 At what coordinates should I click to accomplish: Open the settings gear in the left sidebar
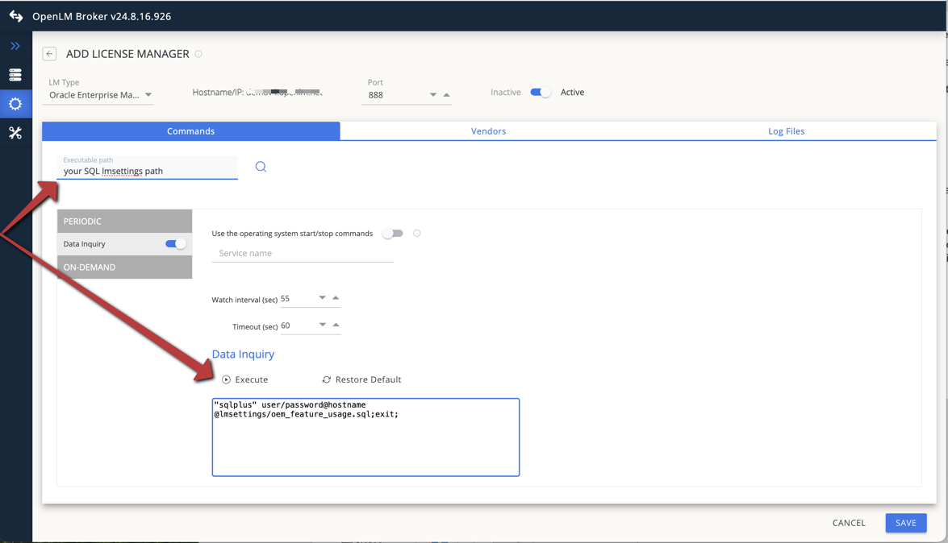(x=15, y=103)
